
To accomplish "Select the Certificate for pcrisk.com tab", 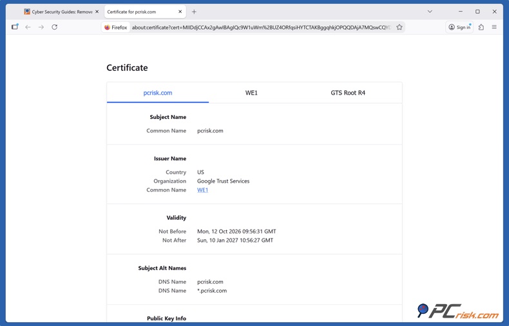I will coord(145,12).
